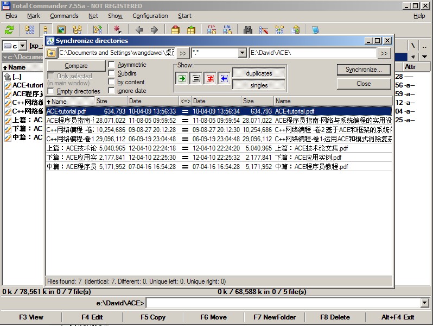Click the Refresh icon in main toolbar
The height and width of the screenshot is (326, 433).
pyautogui.click(x=9, y=30)
